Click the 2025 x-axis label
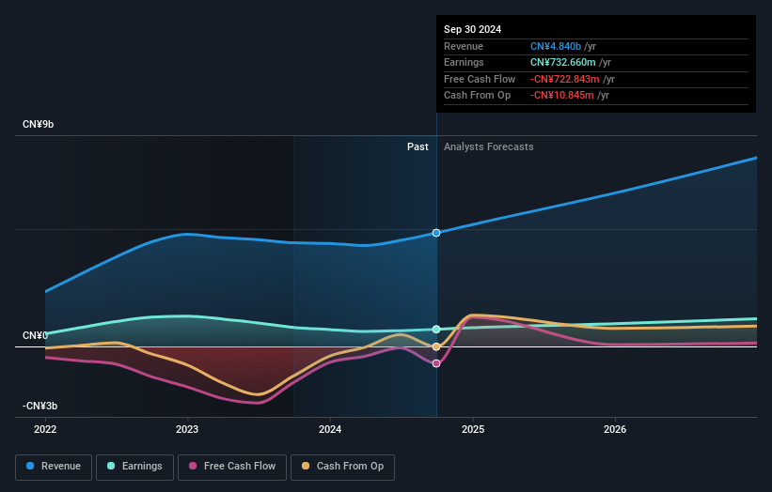This screenshot has height=492, width=772. point(473,430)
